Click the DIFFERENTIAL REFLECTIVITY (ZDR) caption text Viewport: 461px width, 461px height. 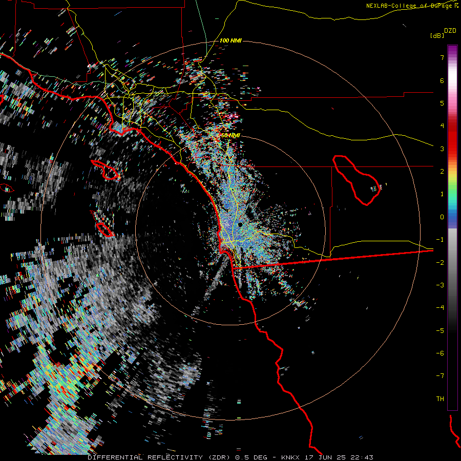click(x=159, y=457)
